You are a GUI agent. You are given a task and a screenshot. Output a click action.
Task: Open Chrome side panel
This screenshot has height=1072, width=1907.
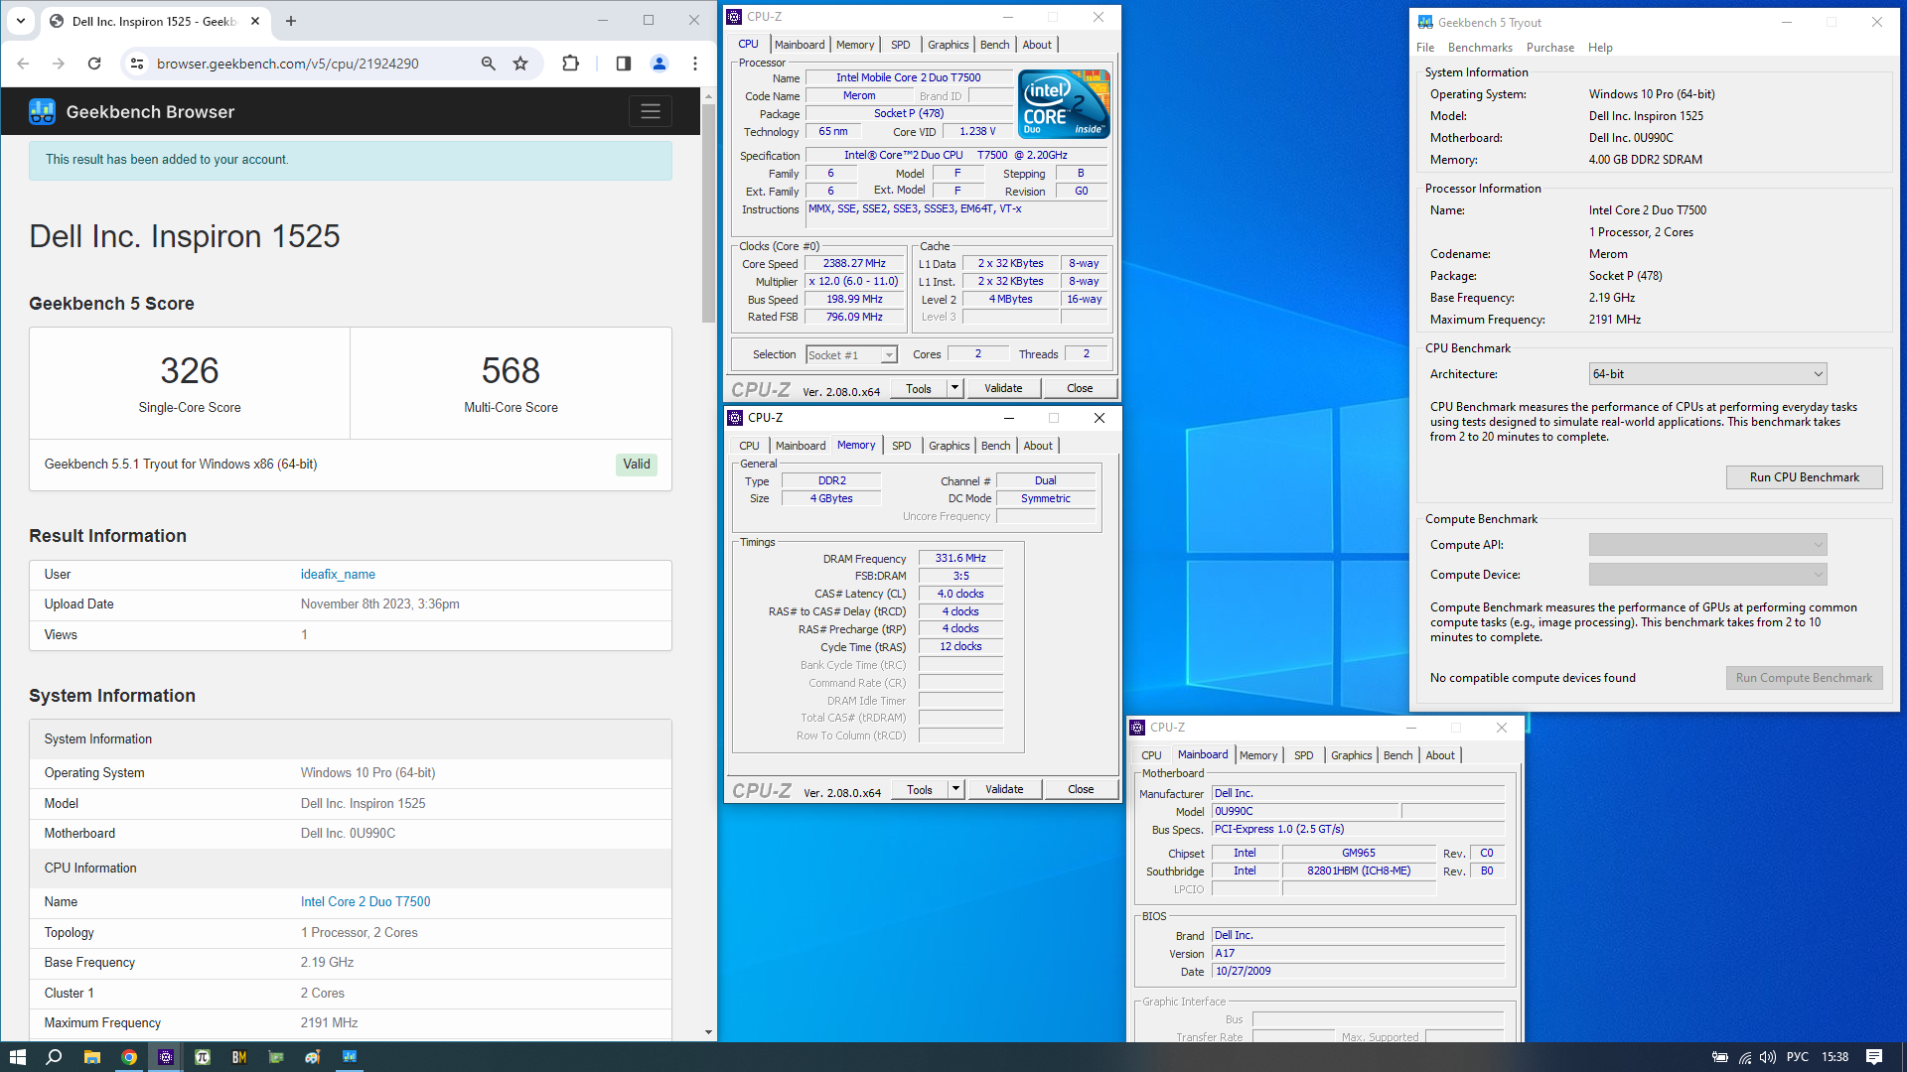coord(624,64)
